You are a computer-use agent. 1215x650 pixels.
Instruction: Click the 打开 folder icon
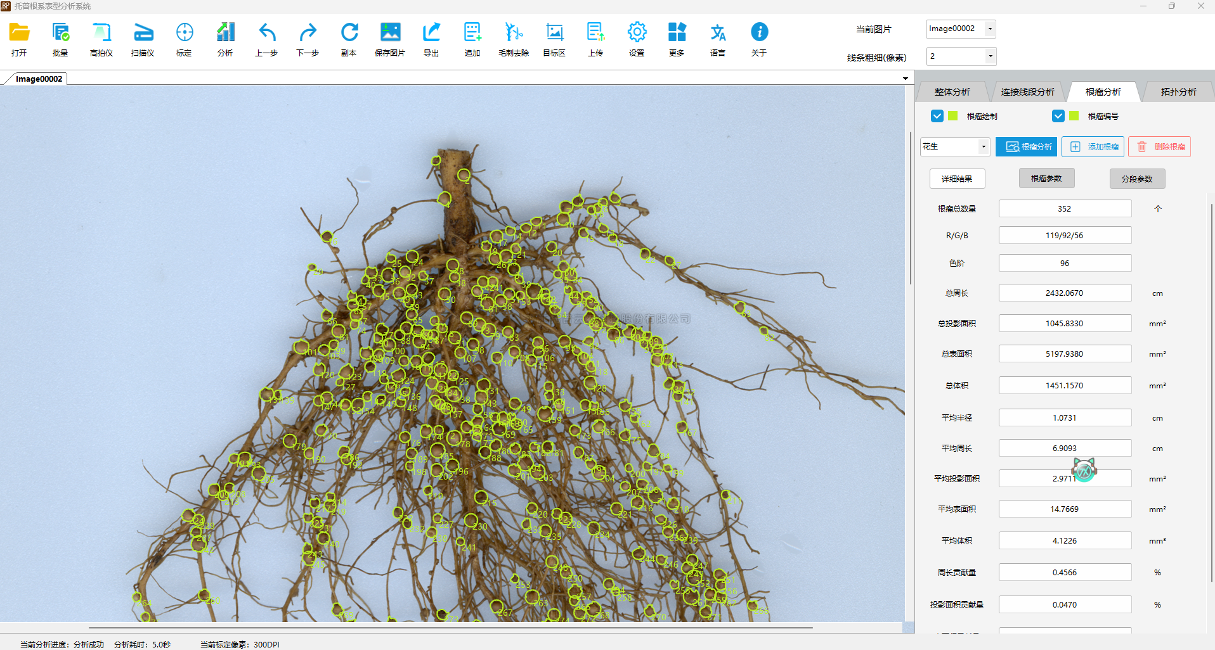tap(20, 33)
